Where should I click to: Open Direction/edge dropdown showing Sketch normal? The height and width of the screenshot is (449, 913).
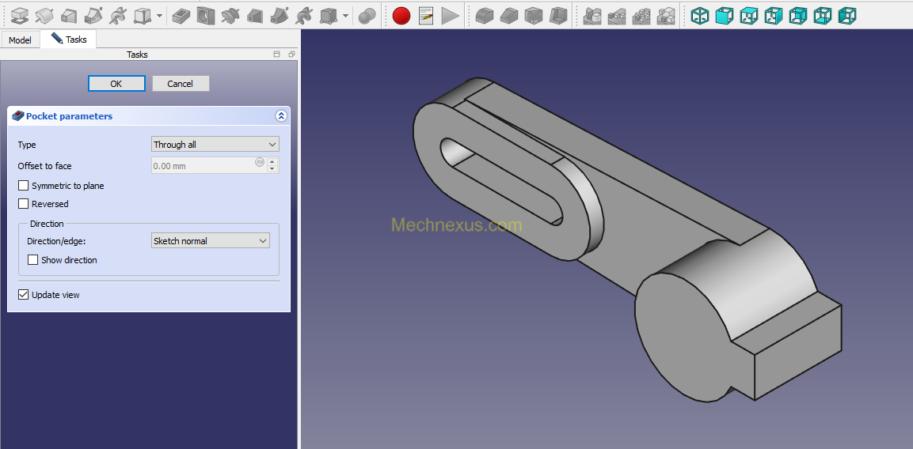tap(210, 241)
